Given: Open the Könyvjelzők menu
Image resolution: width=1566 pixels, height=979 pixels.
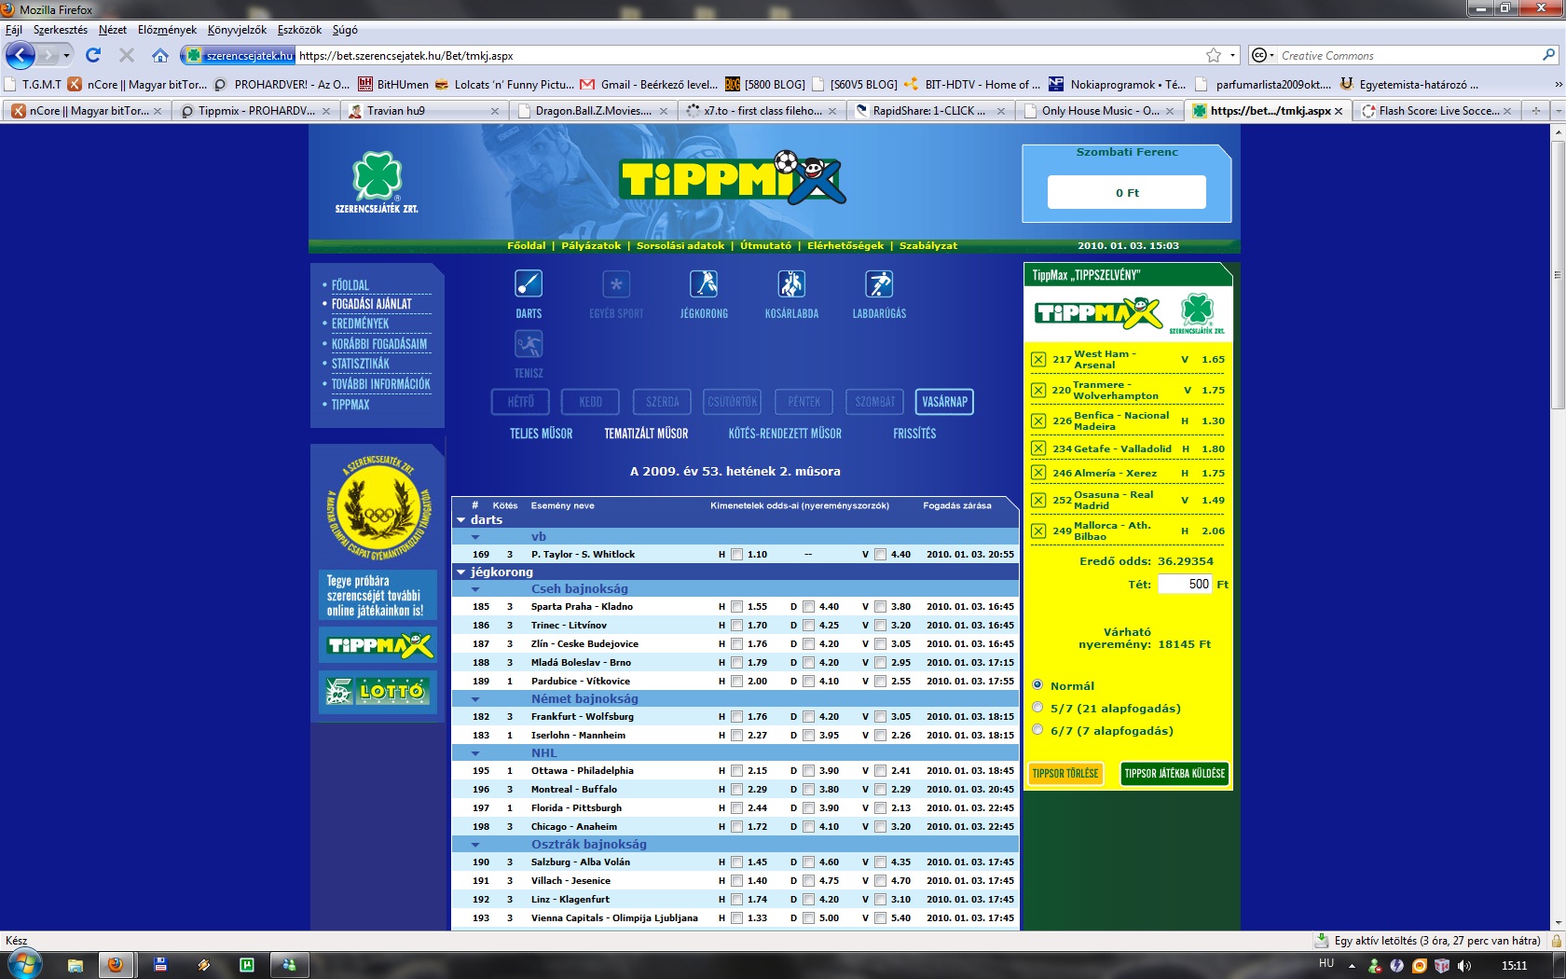Looking at the screenshot, I should tap(237, 30).
